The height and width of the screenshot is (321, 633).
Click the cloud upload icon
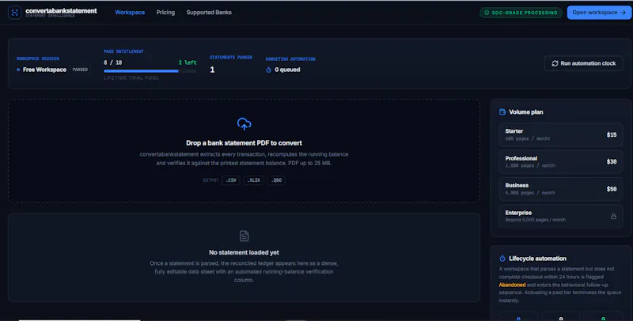(x=244, y=124)
